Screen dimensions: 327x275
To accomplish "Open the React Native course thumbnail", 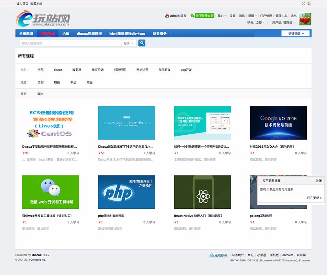I will coord(203,192).
